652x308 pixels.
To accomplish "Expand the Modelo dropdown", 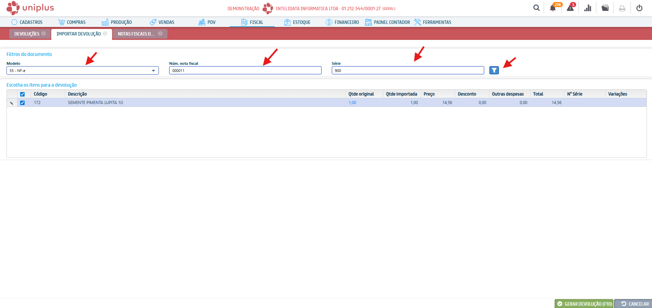I will pyautogui.click(x=153, y=71).
